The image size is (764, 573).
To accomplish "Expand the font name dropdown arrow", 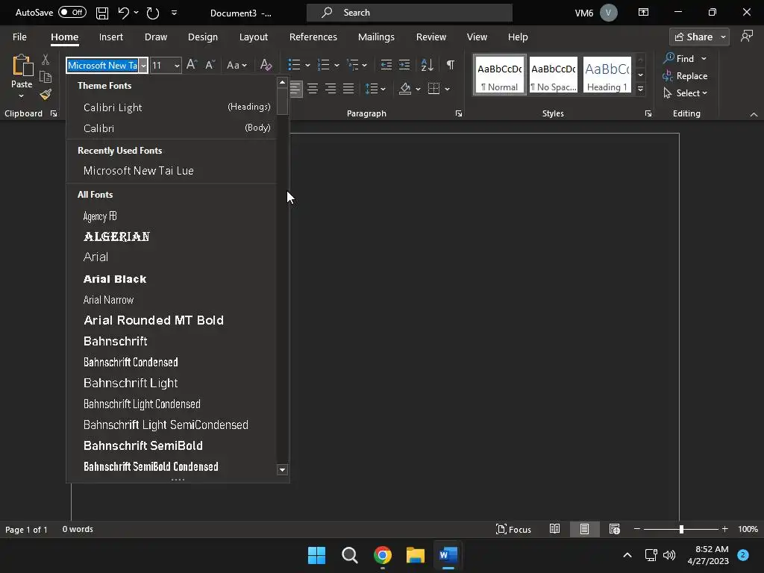I will click(143, 66).
